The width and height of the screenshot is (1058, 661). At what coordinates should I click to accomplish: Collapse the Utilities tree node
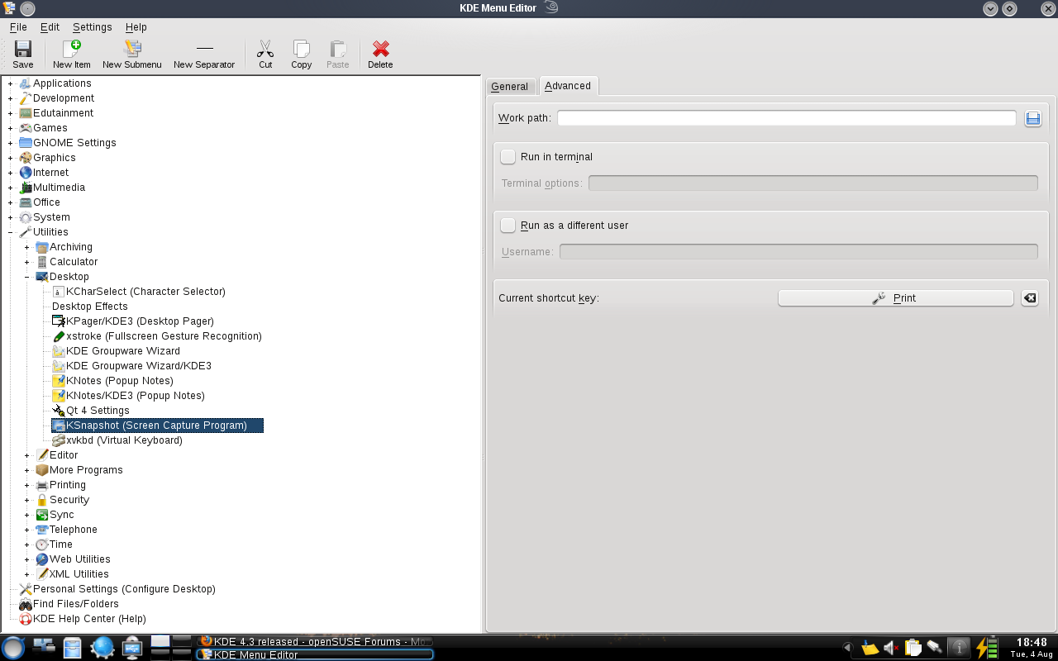coord(11,232)
